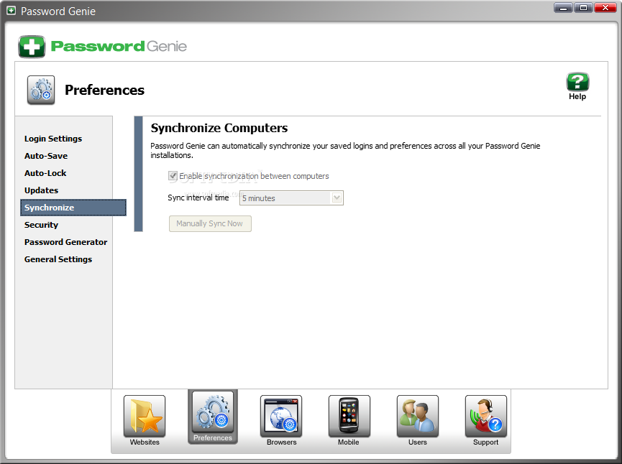This screenshot has width=622, height=464.
Task: Open Updates preferences page
Action: tap(41, 190)
